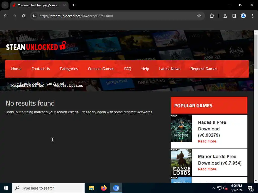Click the Hades II game thumbnail
The width and height of the screenshot is (258, 193).
(x=181, y=128)
